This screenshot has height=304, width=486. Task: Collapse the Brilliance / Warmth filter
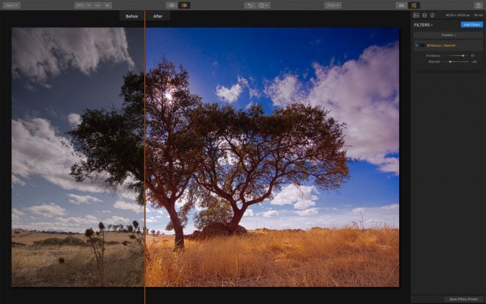(x=416, y=45)
